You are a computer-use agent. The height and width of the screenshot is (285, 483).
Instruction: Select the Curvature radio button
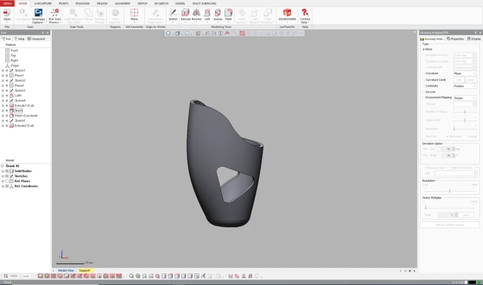pyautogui.click(x=424, y=74)
